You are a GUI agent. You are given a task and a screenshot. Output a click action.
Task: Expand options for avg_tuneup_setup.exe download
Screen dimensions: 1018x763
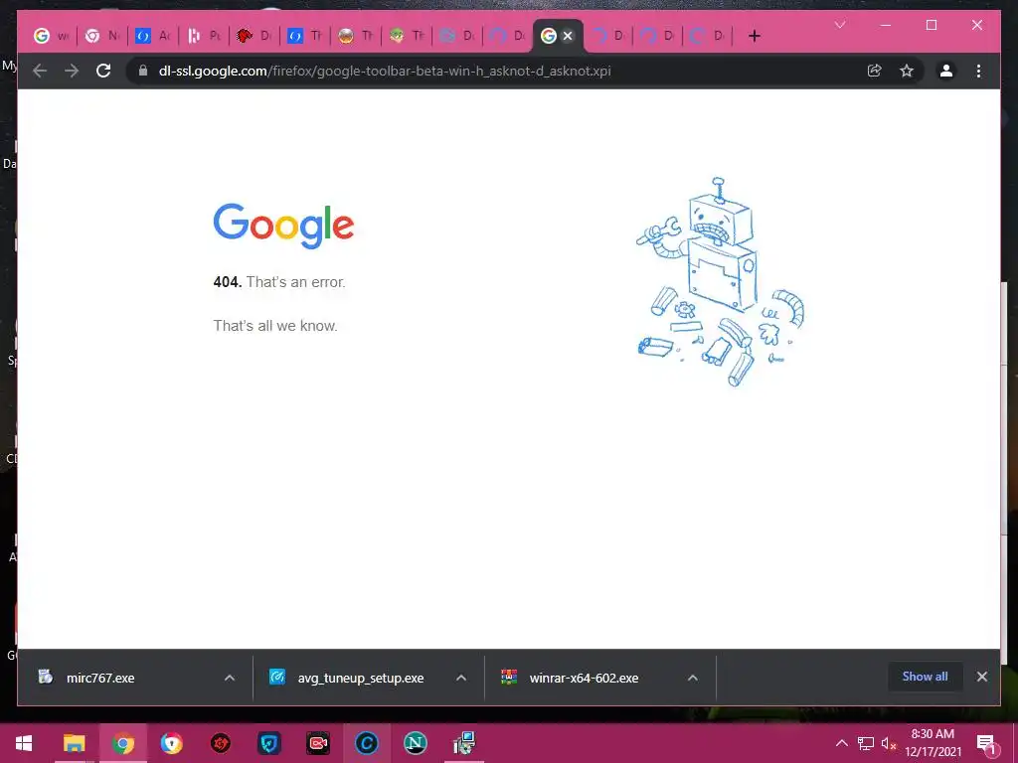[x=461, y=678]
